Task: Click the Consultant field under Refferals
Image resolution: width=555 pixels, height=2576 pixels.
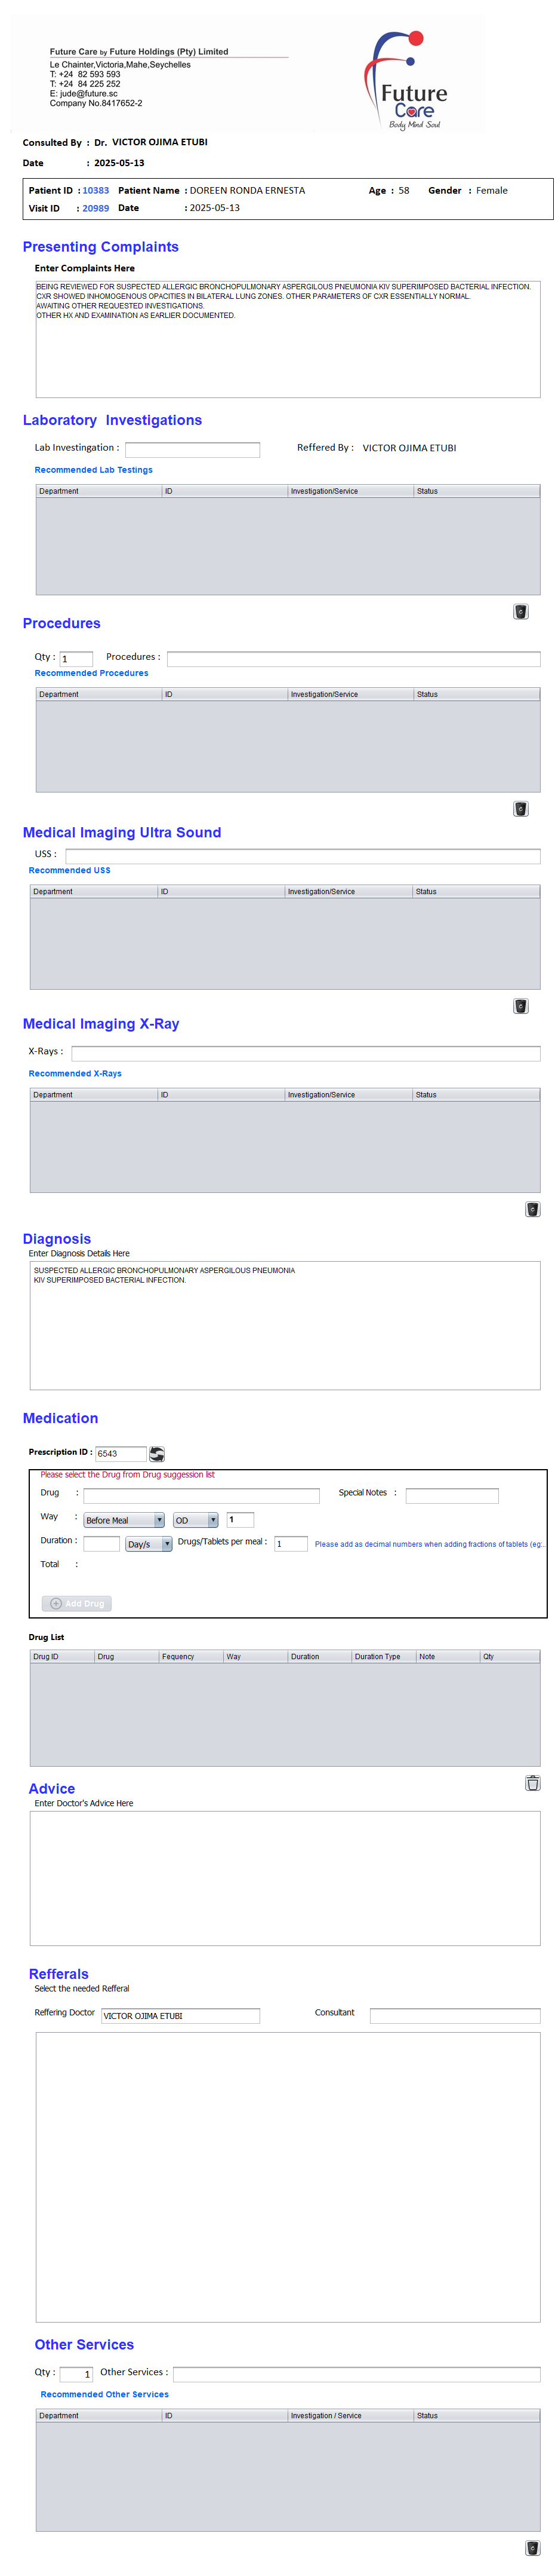Action: tap(454, 2015)
